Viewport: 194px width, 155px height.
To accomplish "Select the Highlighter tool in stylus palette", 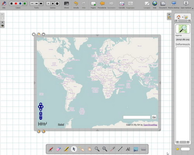I will point(66,149).
